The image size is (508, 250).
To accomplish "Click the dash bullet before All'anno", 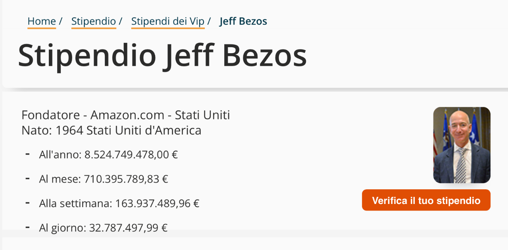I will 27,154.
